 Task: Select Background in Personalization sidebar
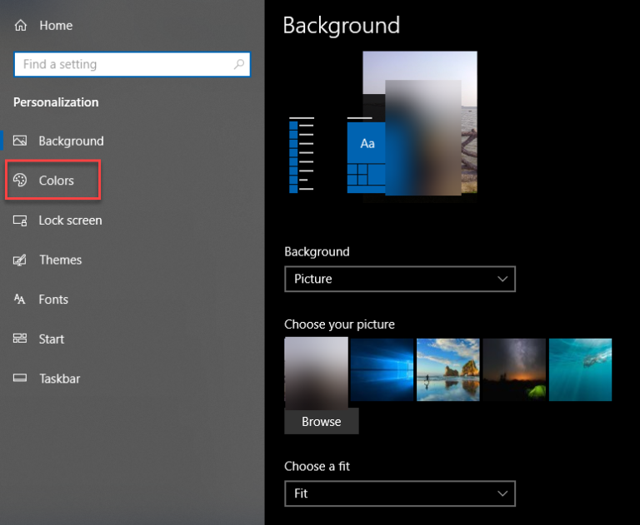[71, 141]
